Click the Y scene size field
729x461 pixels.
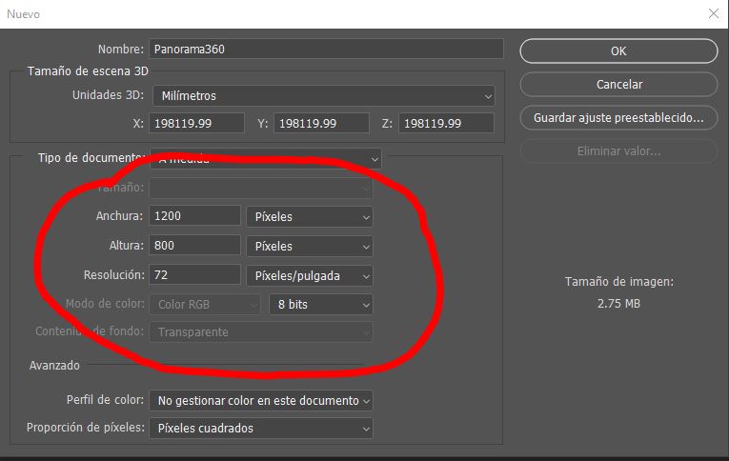coord(321,123)
